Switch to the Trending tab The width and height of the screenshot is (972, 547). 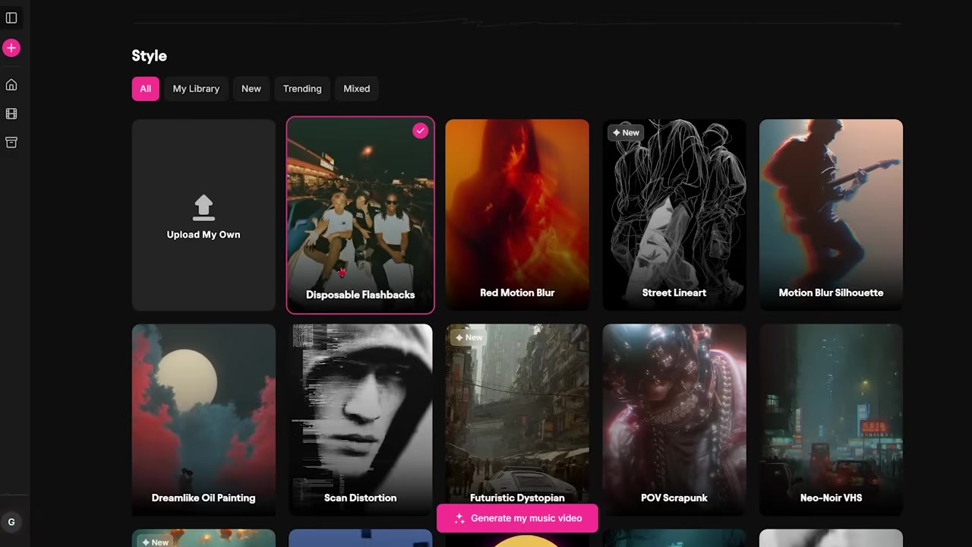tap(302, 89)
